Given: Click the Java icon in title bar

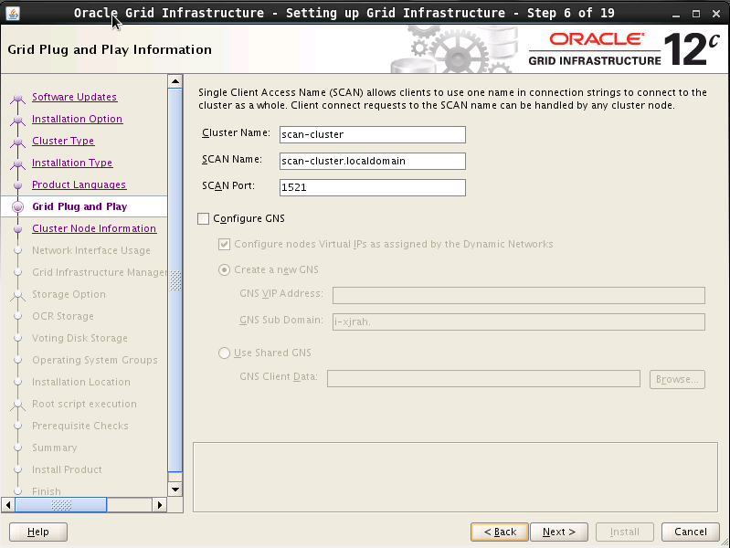Looking at the screenshot, I should click(11, 13).
